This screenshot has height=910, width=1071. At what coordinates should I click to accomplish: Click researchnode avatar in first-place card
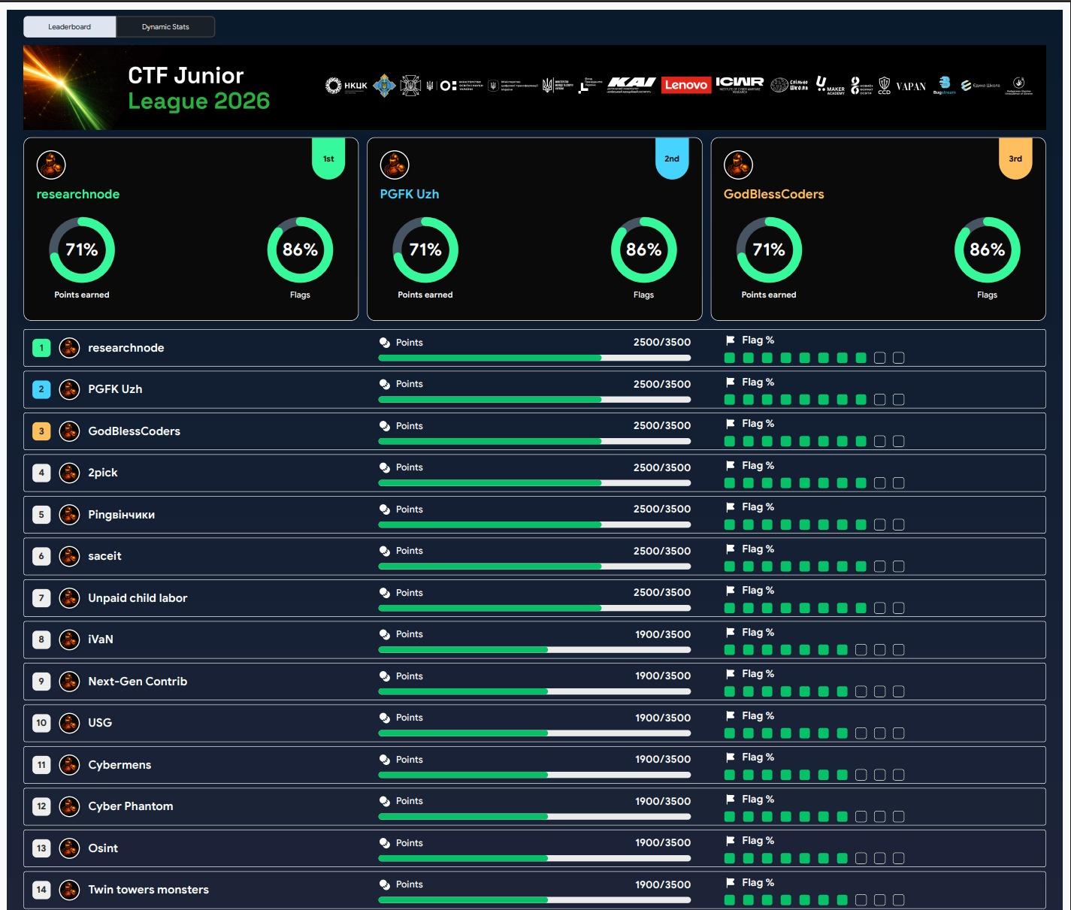(x=51, y=165)
